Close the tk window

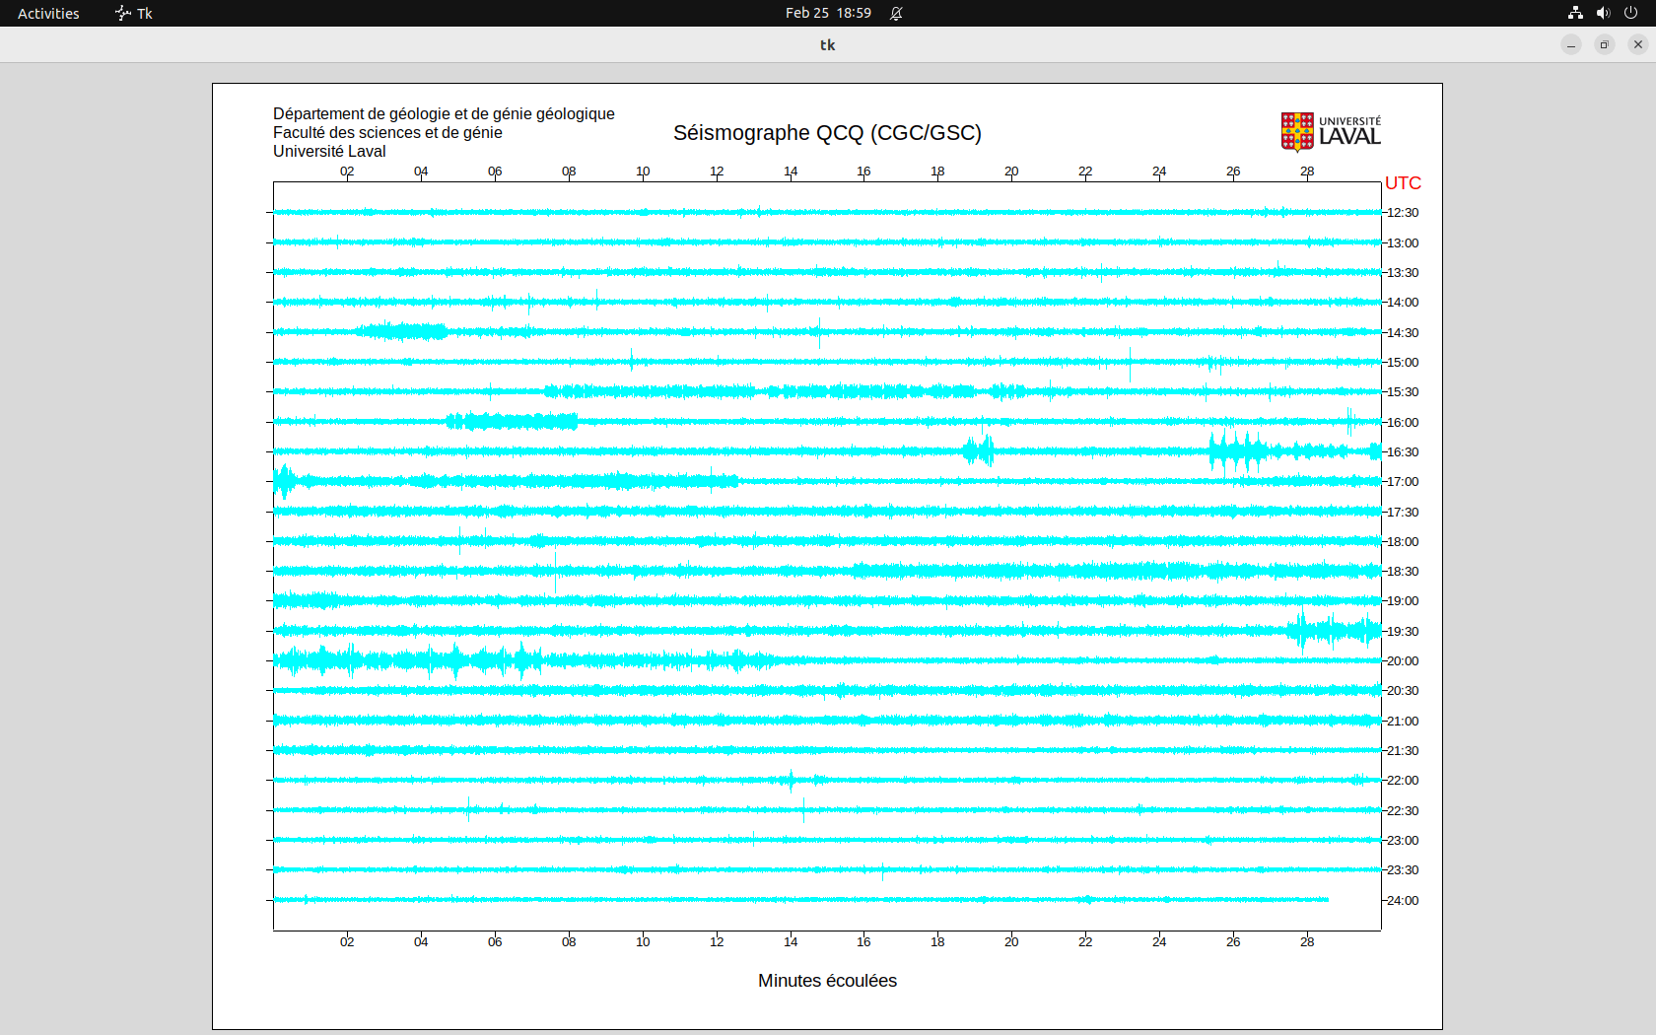(1638, 44)
